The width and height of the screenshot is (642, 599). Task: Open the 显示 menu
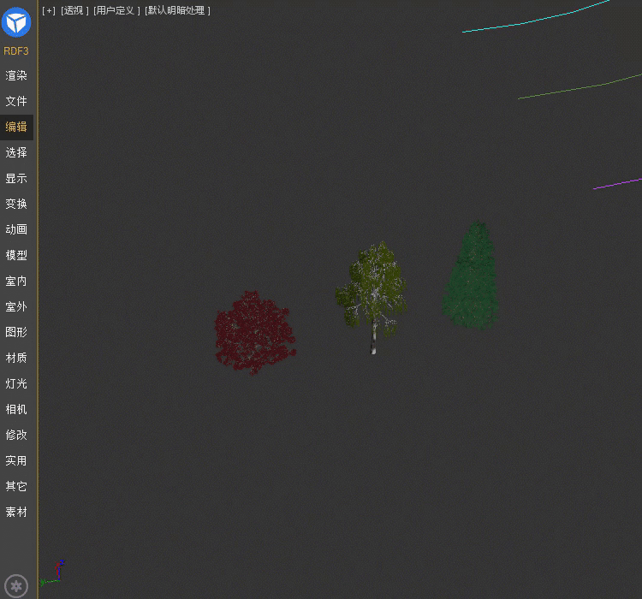(16, 179)
